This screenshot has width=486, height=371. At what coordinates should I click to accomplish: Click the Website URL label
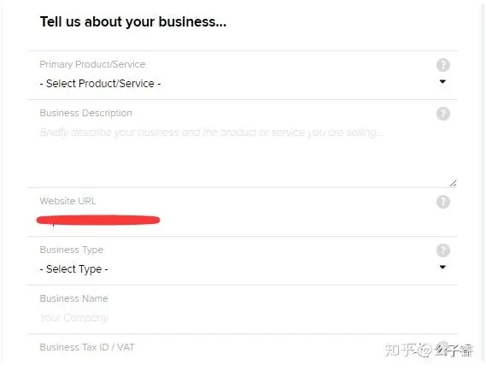(67, 201)
